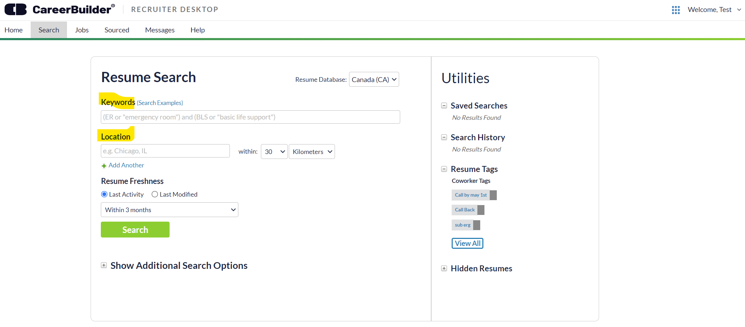Image resolution: width=745 pixels, height=327 pixels.
Task: Open the Resume Database dropdown
Action: click(x=374, y=80)
